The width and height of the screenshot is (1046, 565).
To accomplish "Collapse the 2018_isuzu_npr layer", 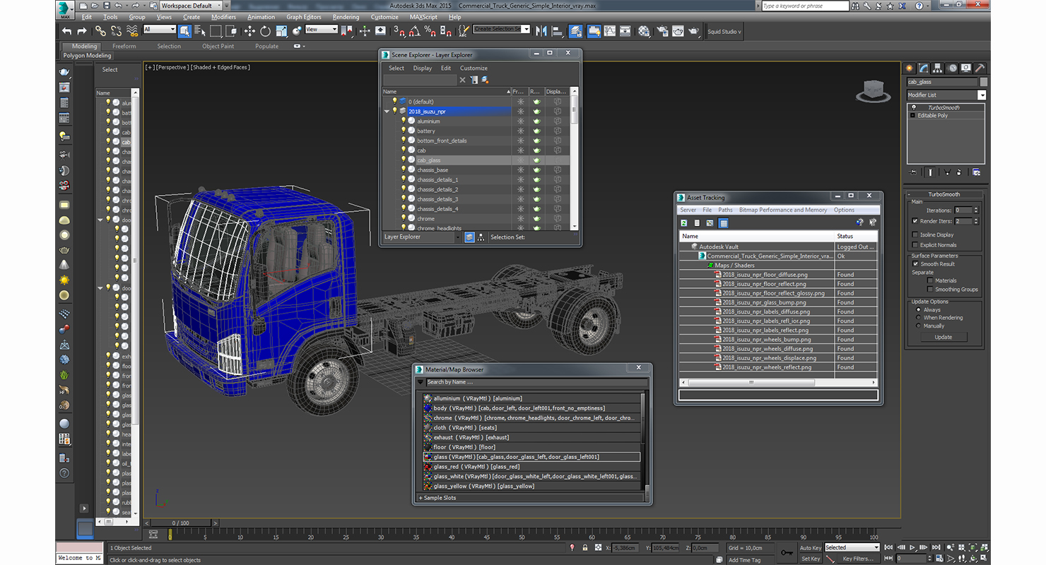I will (387, 112).
